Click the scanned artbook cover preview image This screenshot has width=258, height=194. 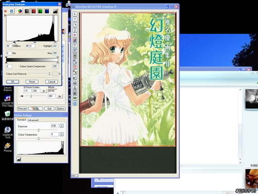point(128,79)
